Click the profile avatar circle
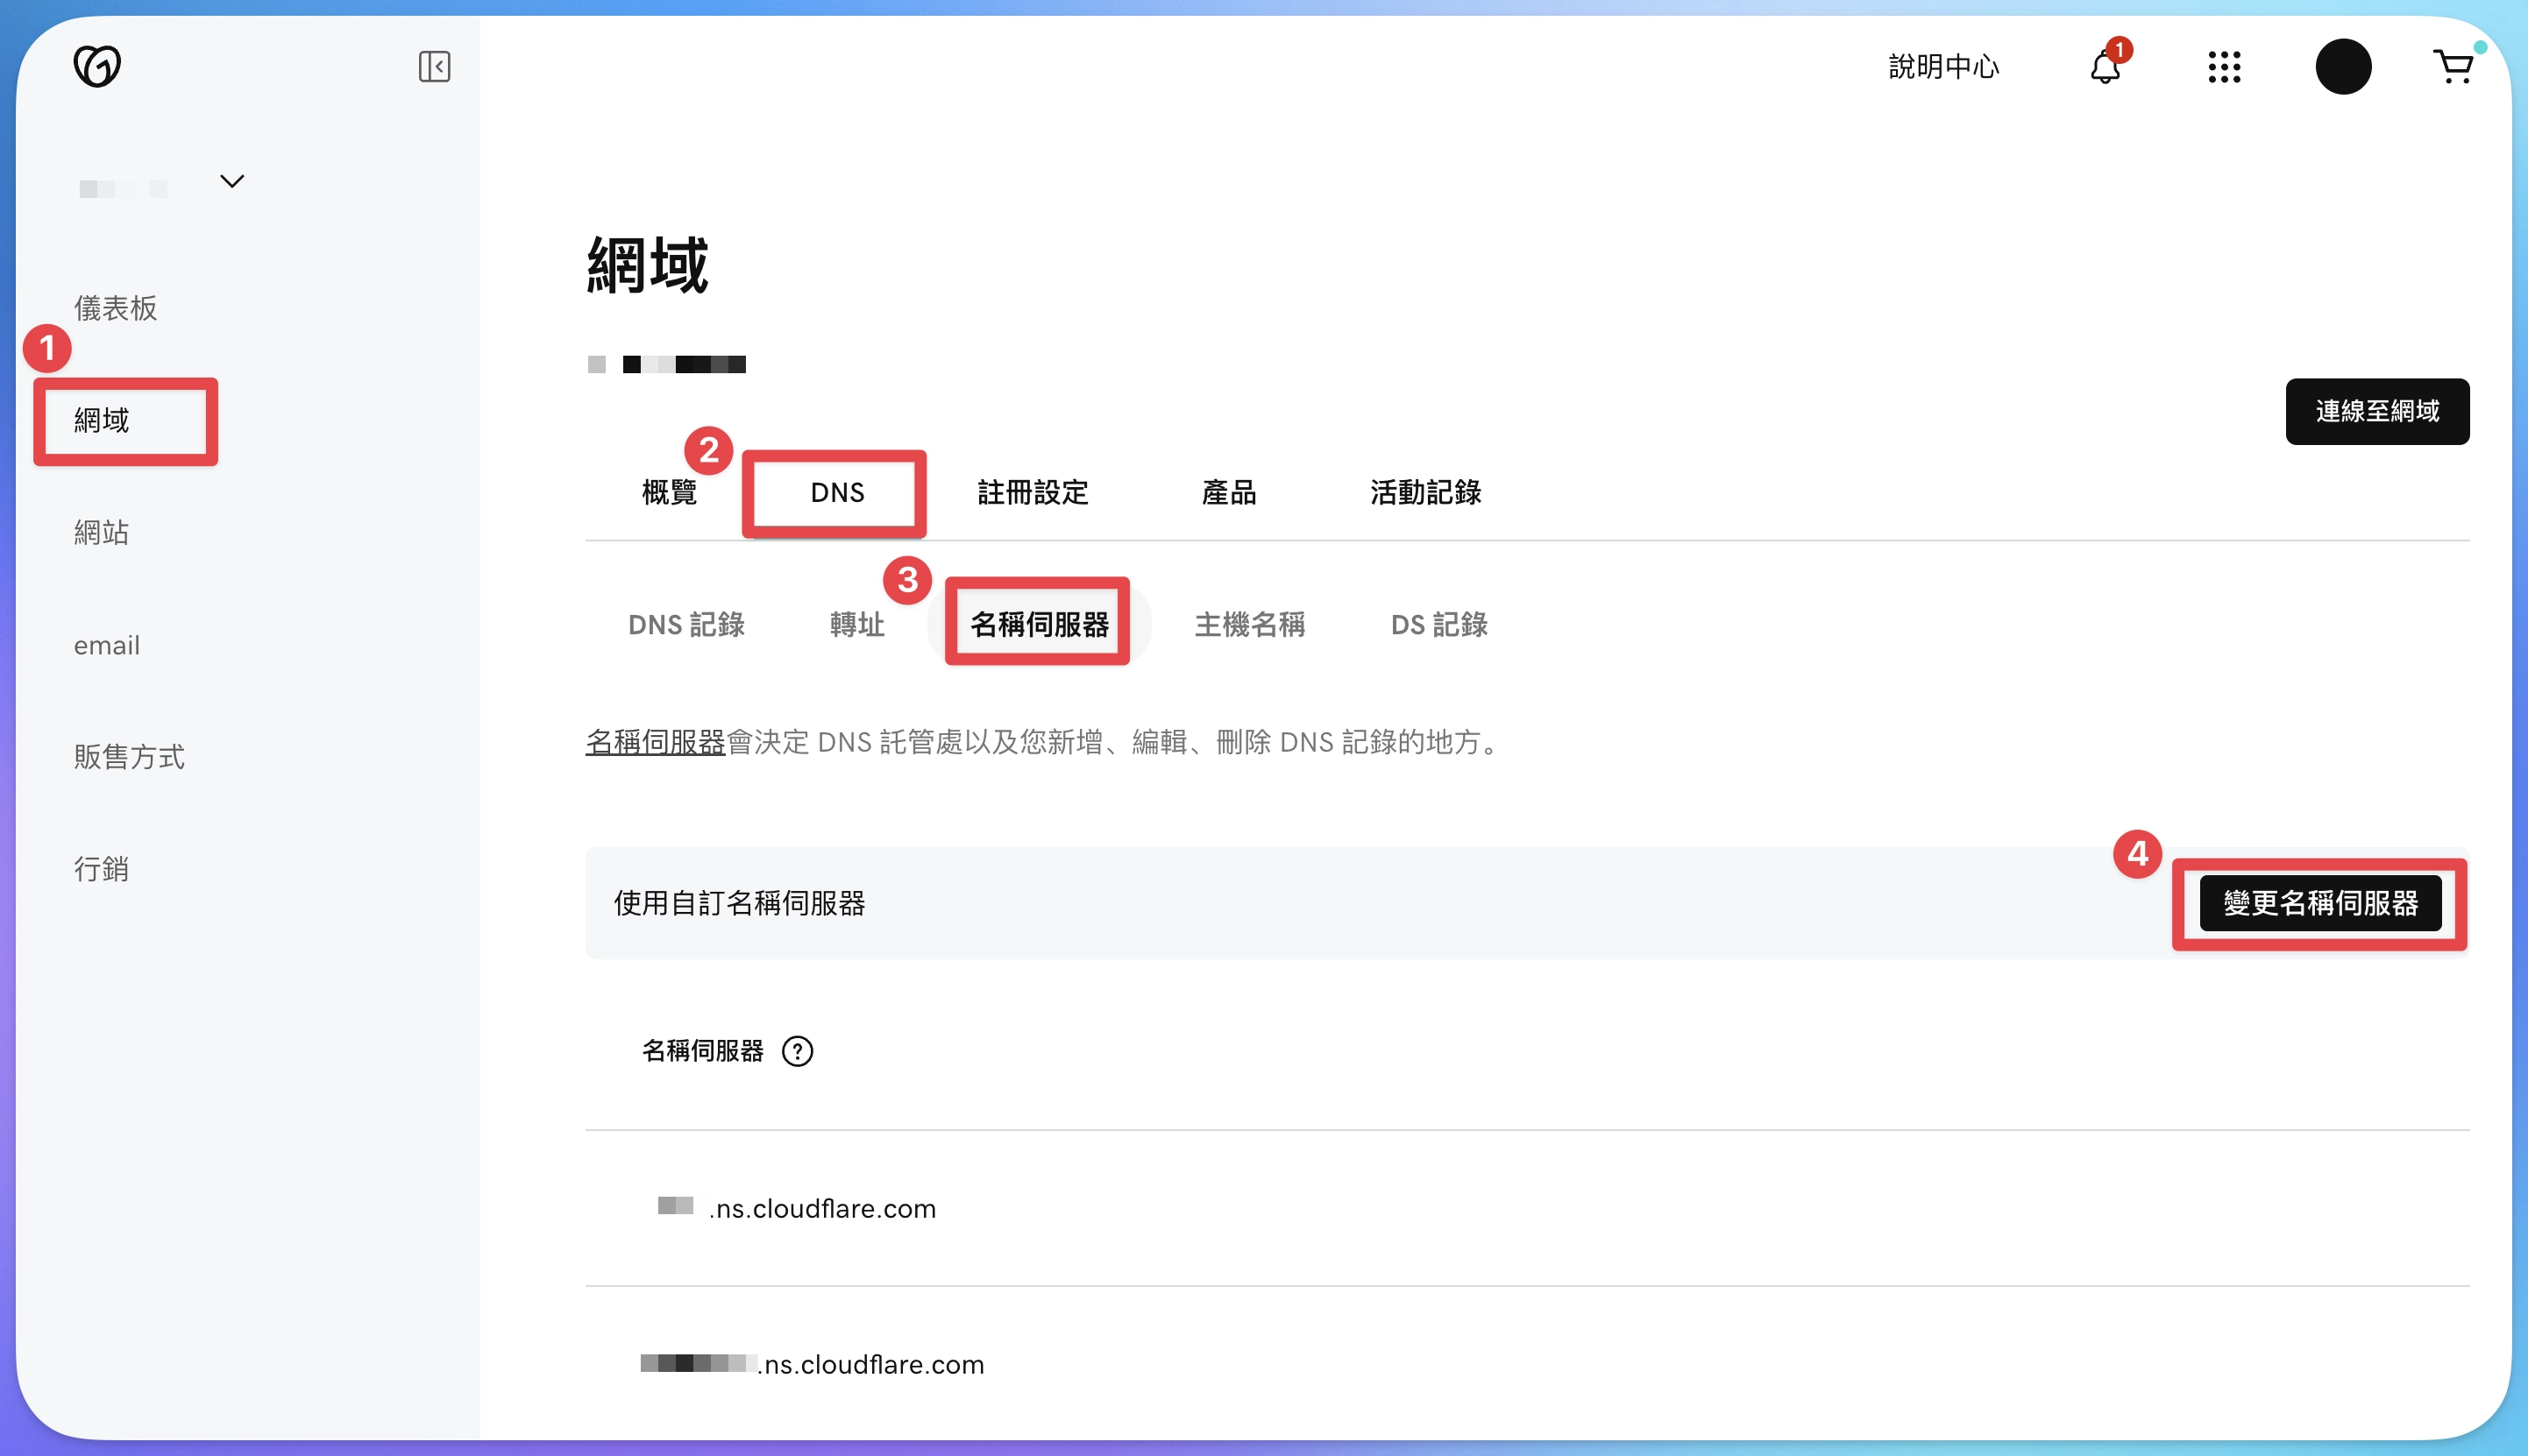This screenshot has height=1456, width=2528. pyautogui.click(x=2343, y=67)
